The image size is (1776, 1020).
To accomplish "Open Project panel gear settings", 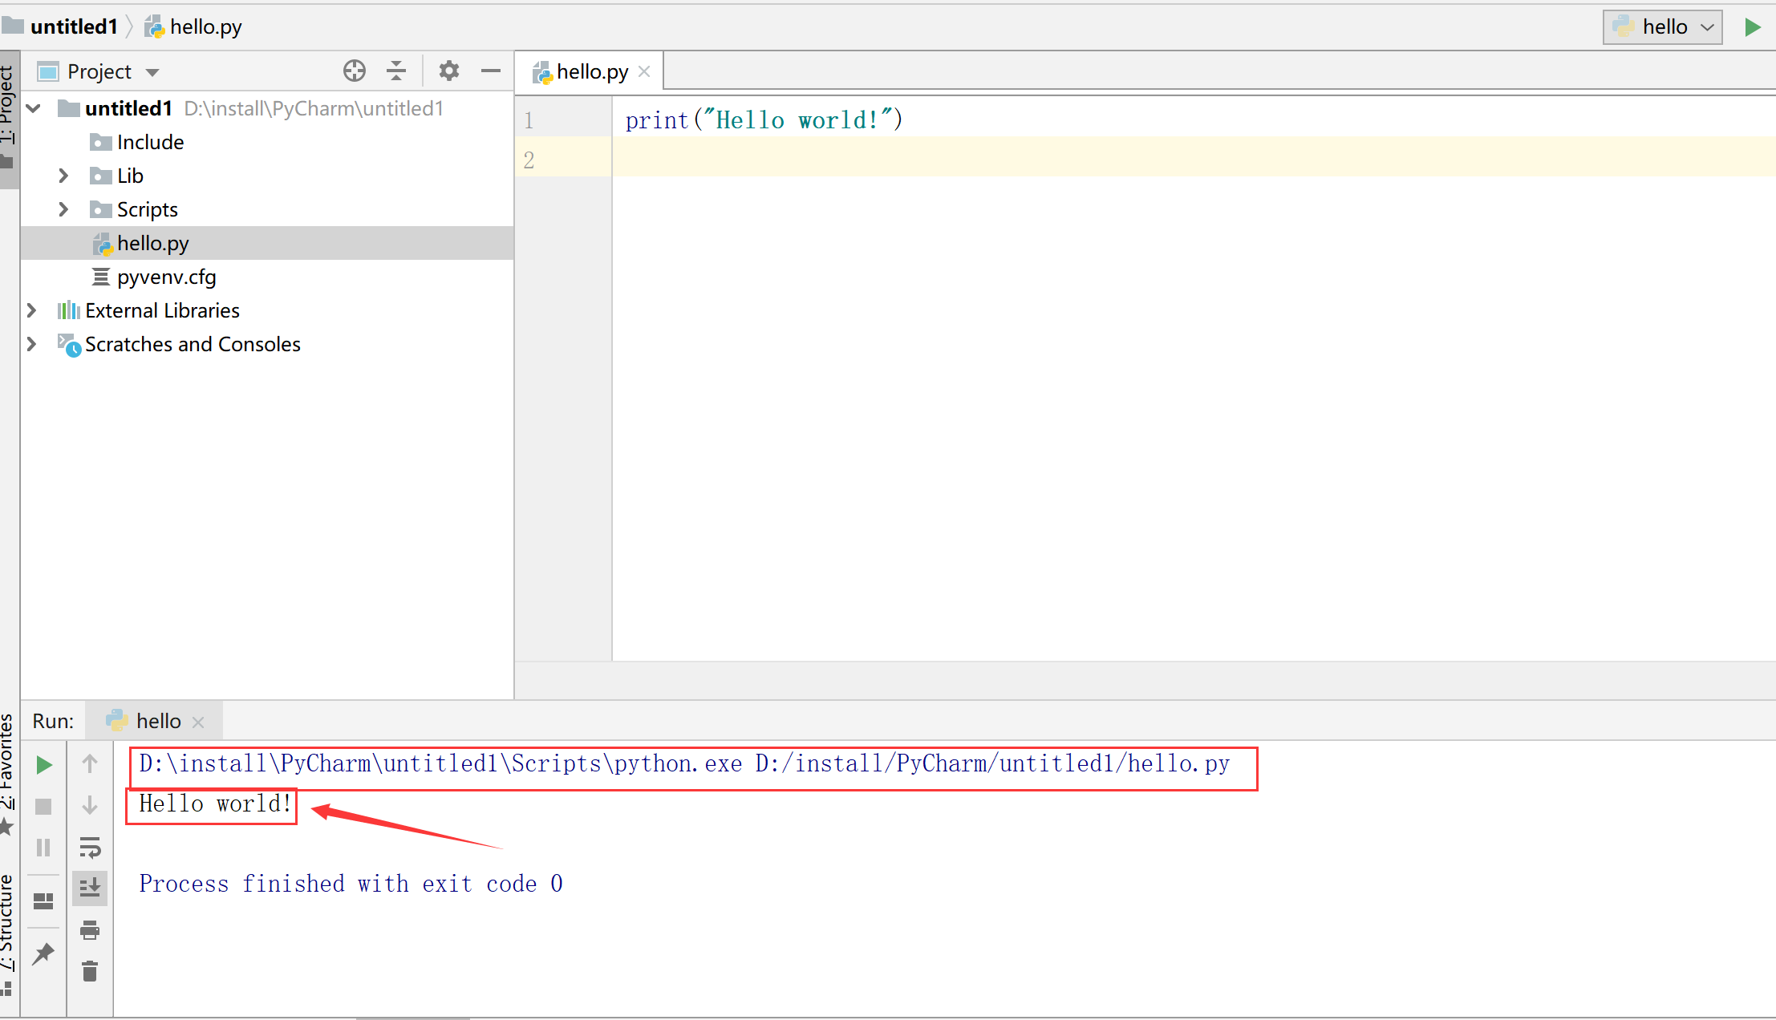I will (x=448, y=71).
